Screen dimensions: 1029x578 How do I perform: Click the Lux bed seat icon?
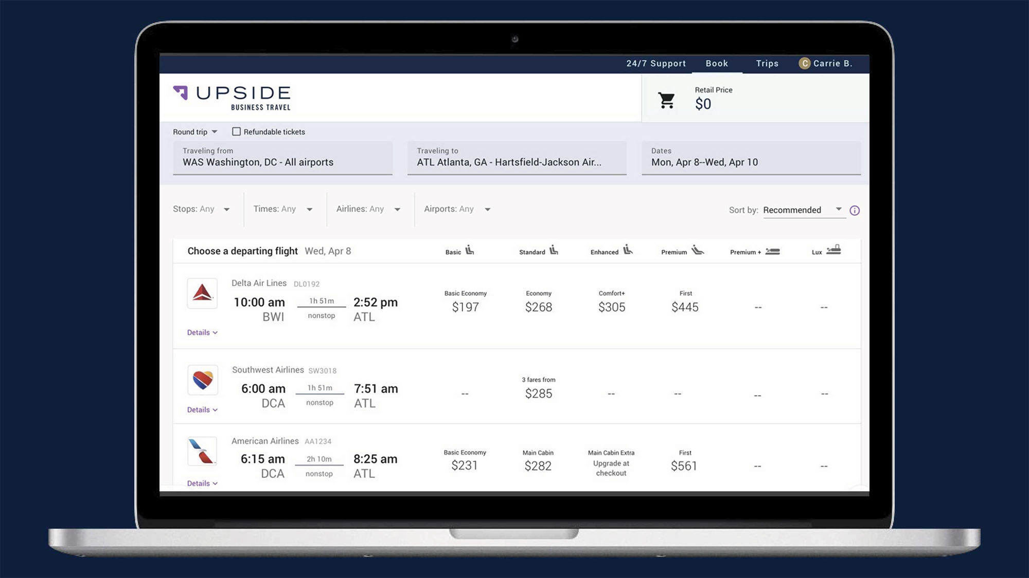click(833, 250)
